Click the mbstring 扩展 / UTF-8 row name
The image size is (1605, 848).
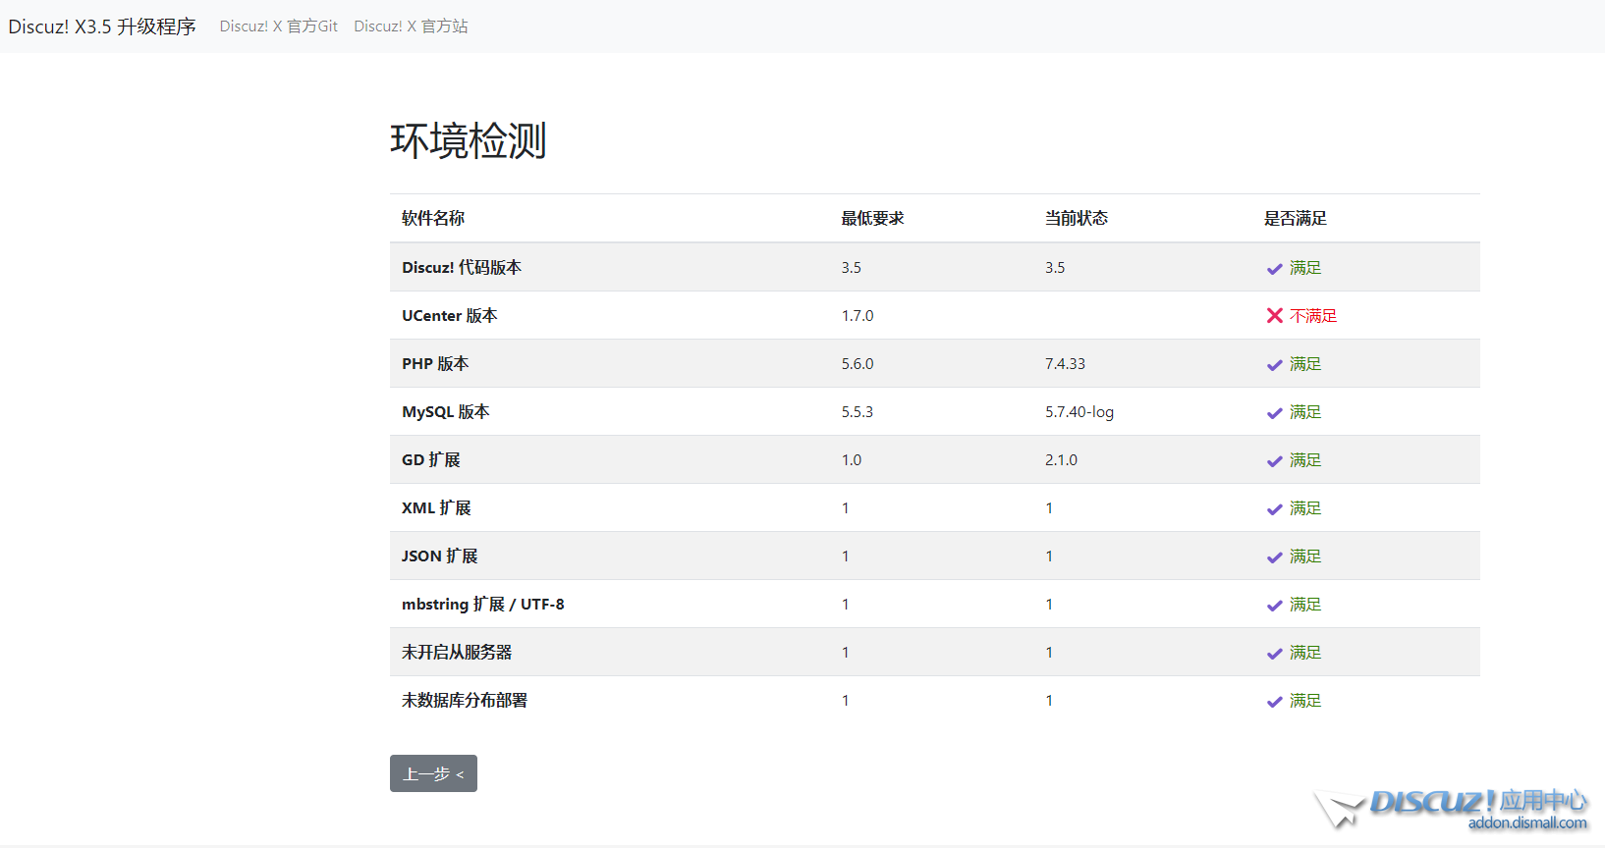coord(483,604)
